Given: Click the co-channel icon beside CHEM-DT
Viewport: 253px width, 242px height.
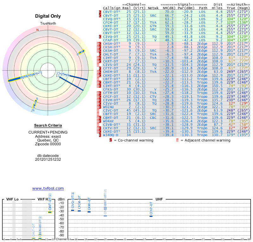Looking at the screenshot, I should [x=100, y=72].
